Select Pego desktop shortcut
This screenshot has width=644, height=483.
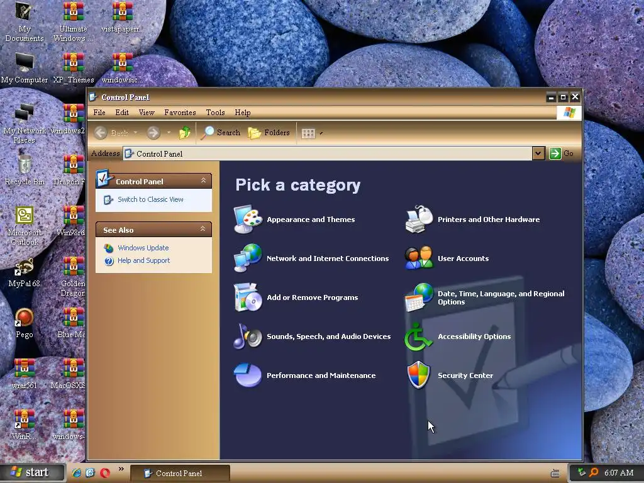(25, 323)
